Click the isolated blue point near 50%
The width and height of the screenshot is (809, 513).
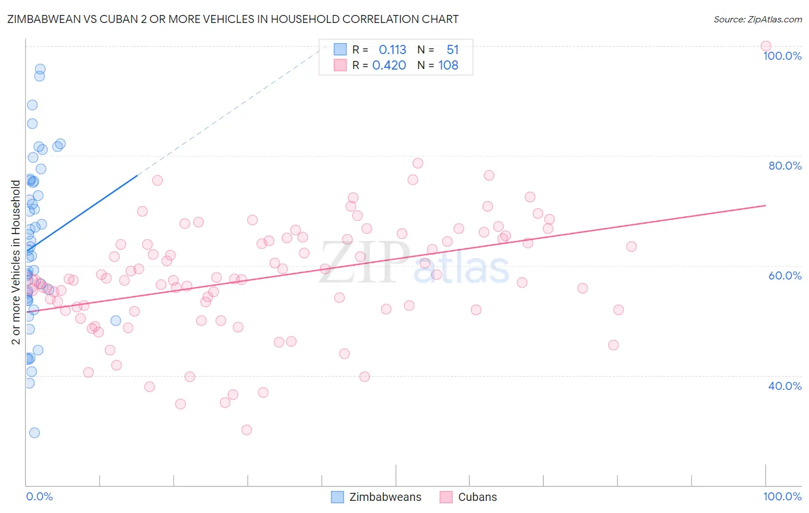click(116, 321)
